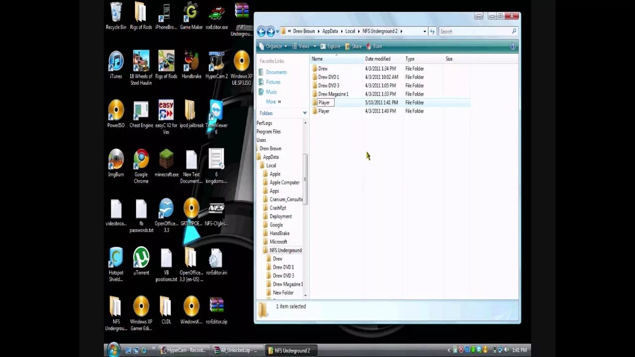Go back with the Explorer Back arrow

(261, 32)
